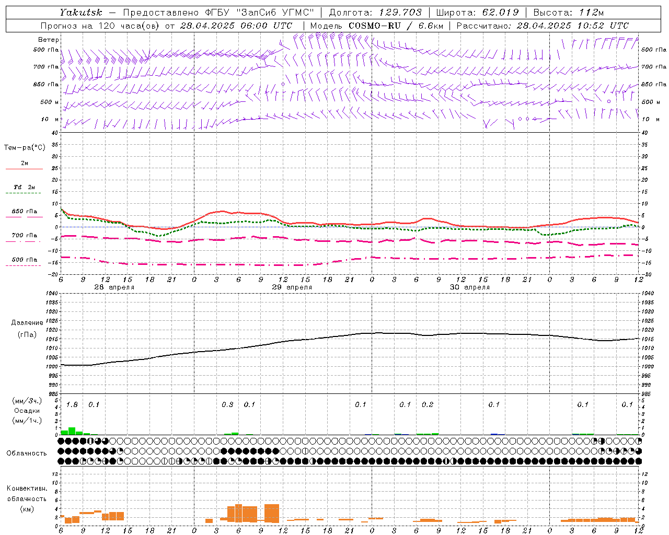Image resolution: width=669 pixels, height=535 pixels.
Task: Click the 700 гПа temperature legend entry
Action: [x=25, y=236]
